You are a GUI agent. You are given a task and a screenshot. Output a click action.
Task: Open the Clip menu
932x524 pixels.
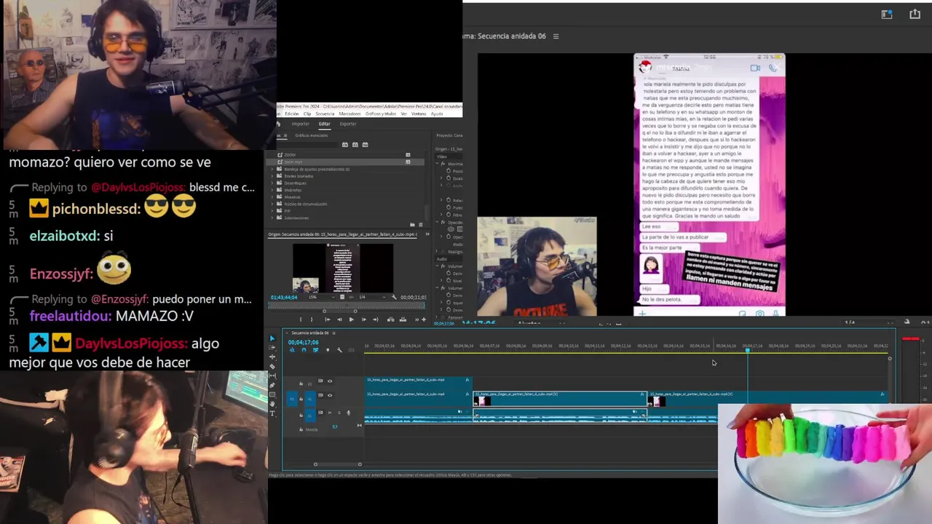click(x=307, y=114)
